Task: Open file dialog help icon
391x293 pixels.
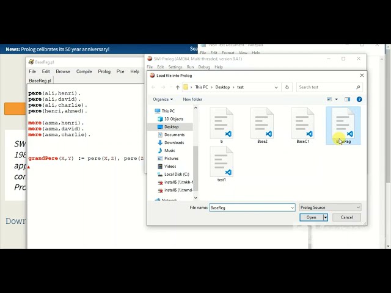Action: click(x=359, y=99)
